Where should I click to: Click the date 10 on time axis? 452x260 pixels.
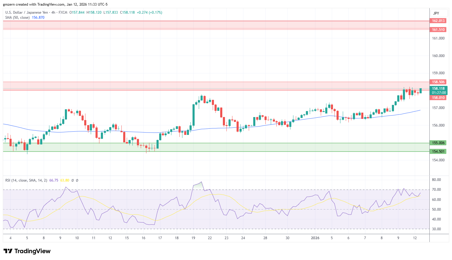[x=77, y=238]
